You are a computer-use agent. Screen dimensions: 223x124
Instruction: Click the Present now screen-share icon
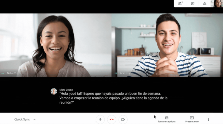(x=192, y=118)
